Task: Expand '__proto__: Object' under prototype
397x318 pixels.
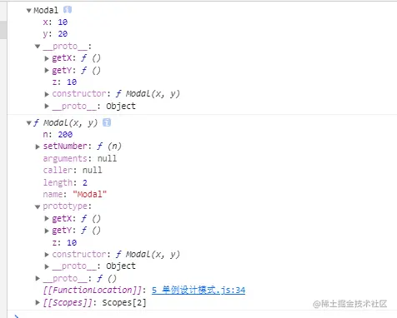Action: 47,266
